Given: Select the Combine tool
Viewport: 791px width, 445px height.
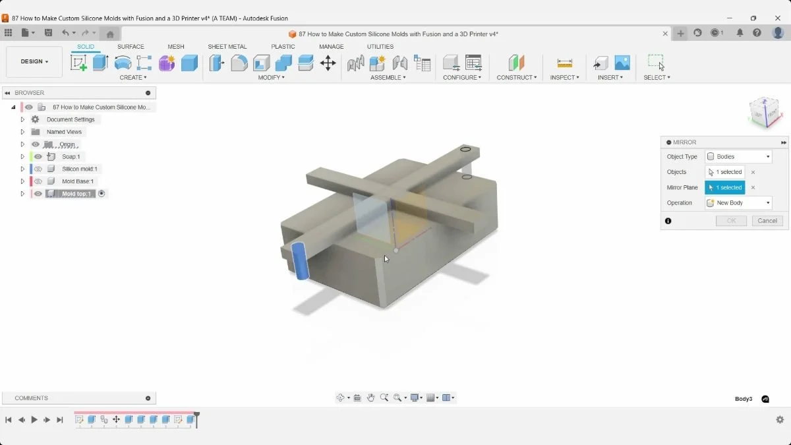Looking at the screenshot, I should [283, 63].
